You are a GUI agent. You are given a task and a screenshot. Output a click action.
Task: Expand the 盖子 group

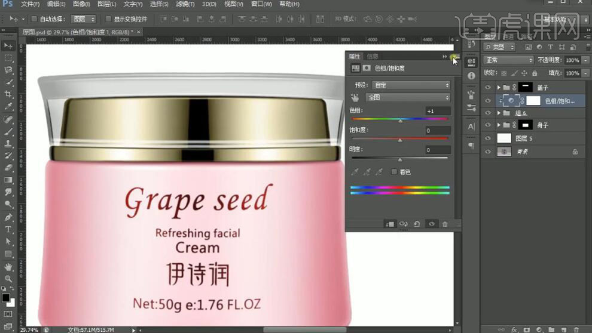click(498, 87)
